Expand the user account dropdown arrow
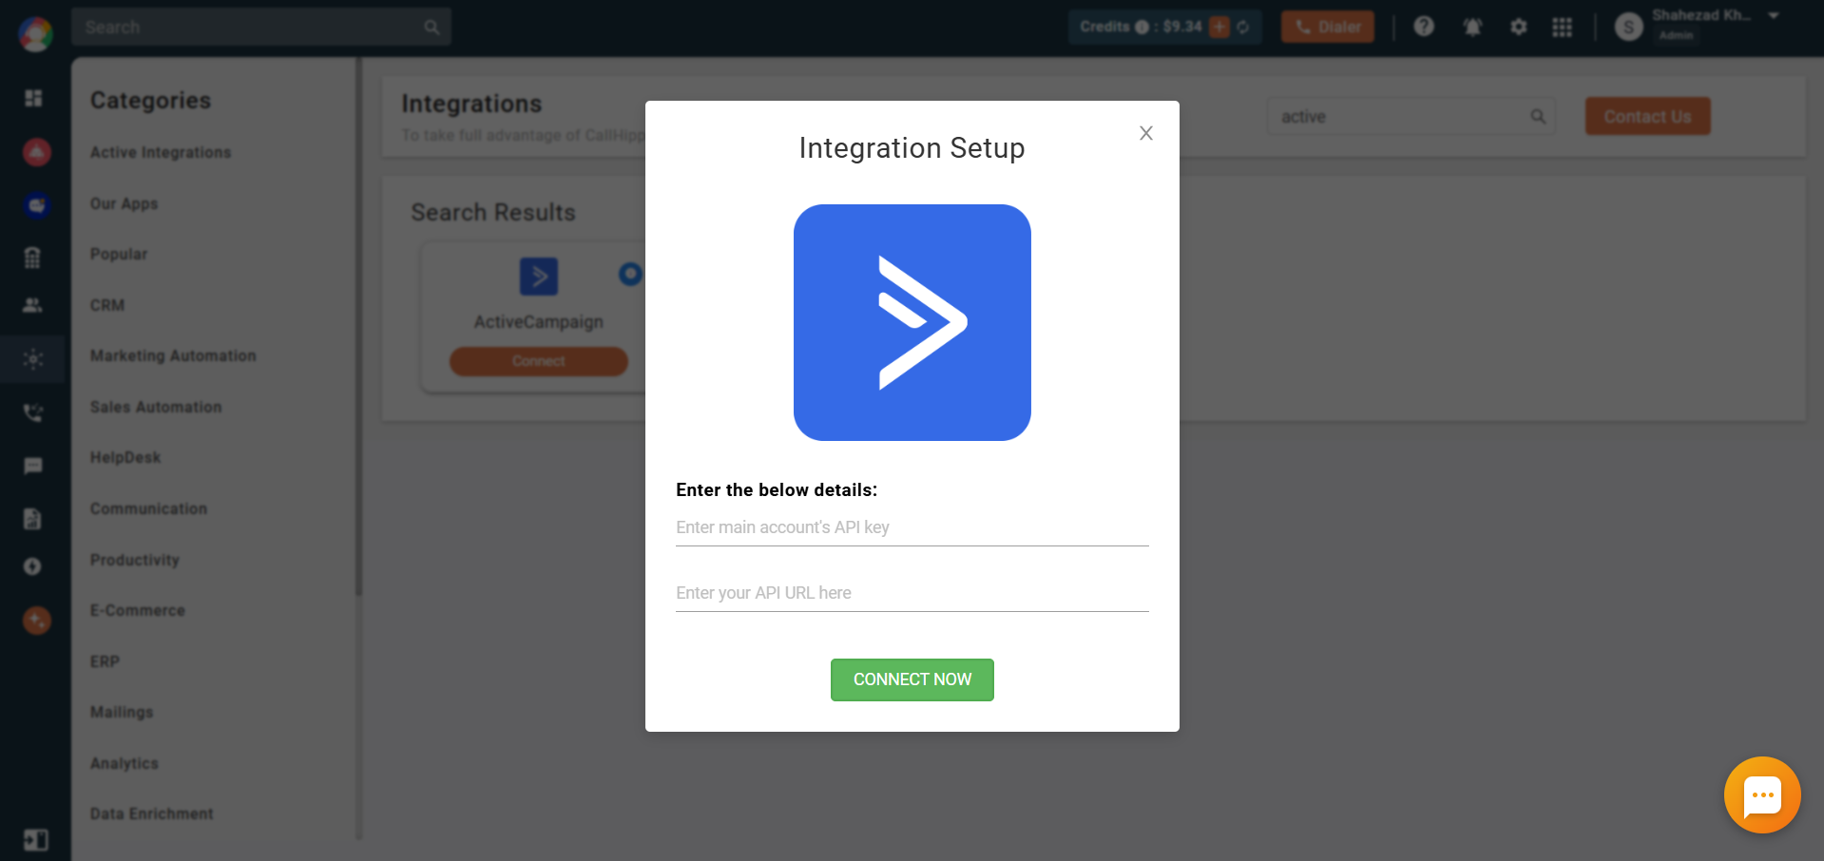Screen dimensions: 1824x861 (x=1774, y=15)
